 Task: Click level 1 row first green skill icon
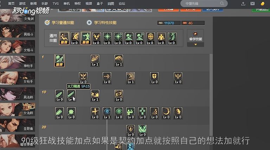[59, 60]
